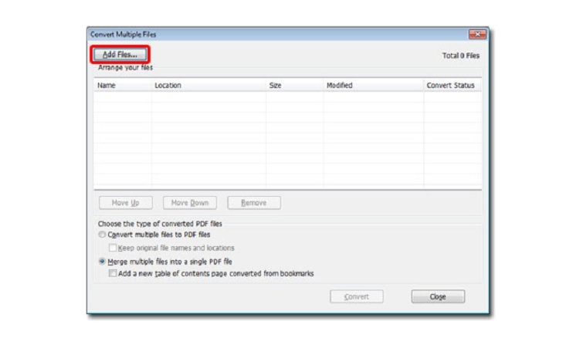
Task: Click the Convert Status column header
Action: coord(450,86)
